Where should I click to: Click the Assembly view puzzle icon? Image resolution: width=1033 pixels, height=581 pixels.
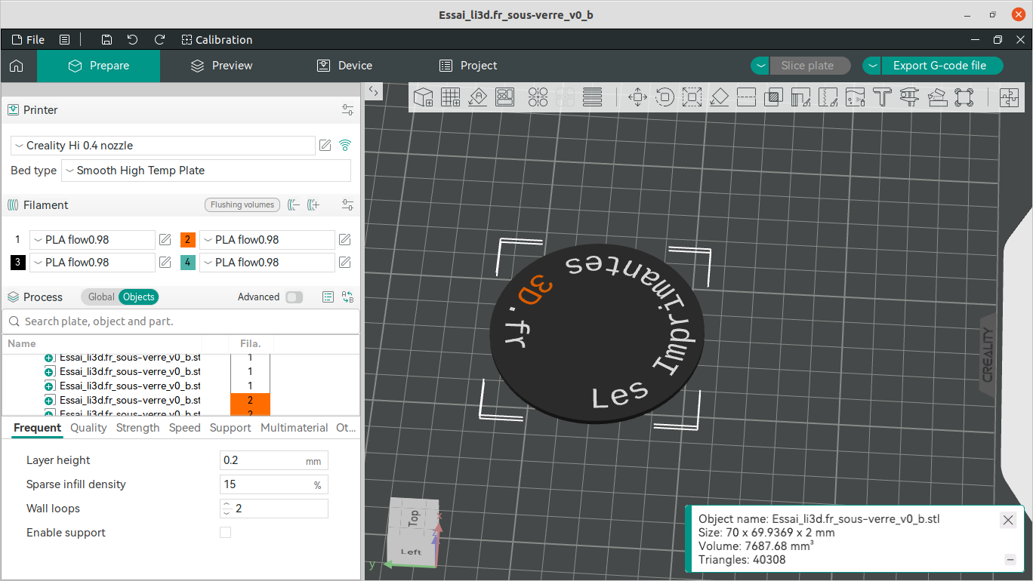click(x=1009, y=97)
